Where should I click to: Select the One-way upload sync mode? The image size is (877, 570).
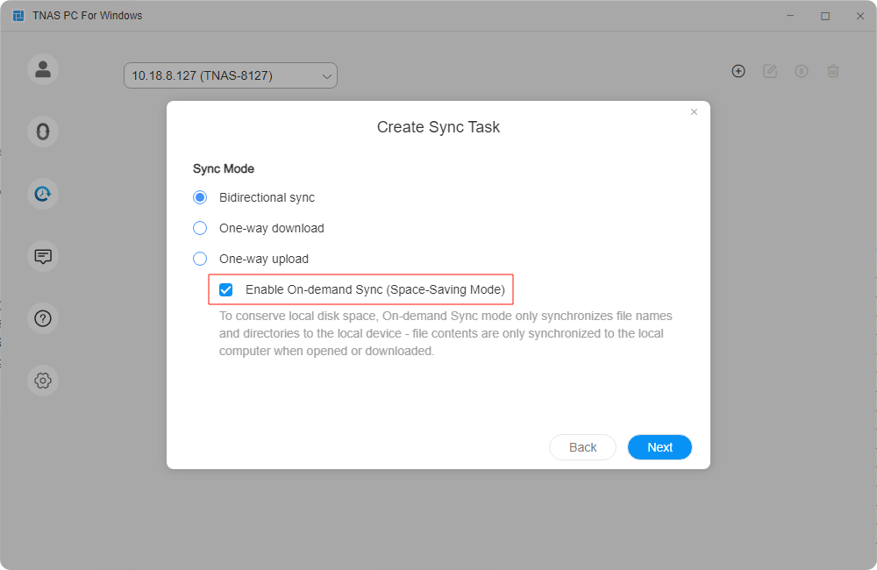[199, 259]
